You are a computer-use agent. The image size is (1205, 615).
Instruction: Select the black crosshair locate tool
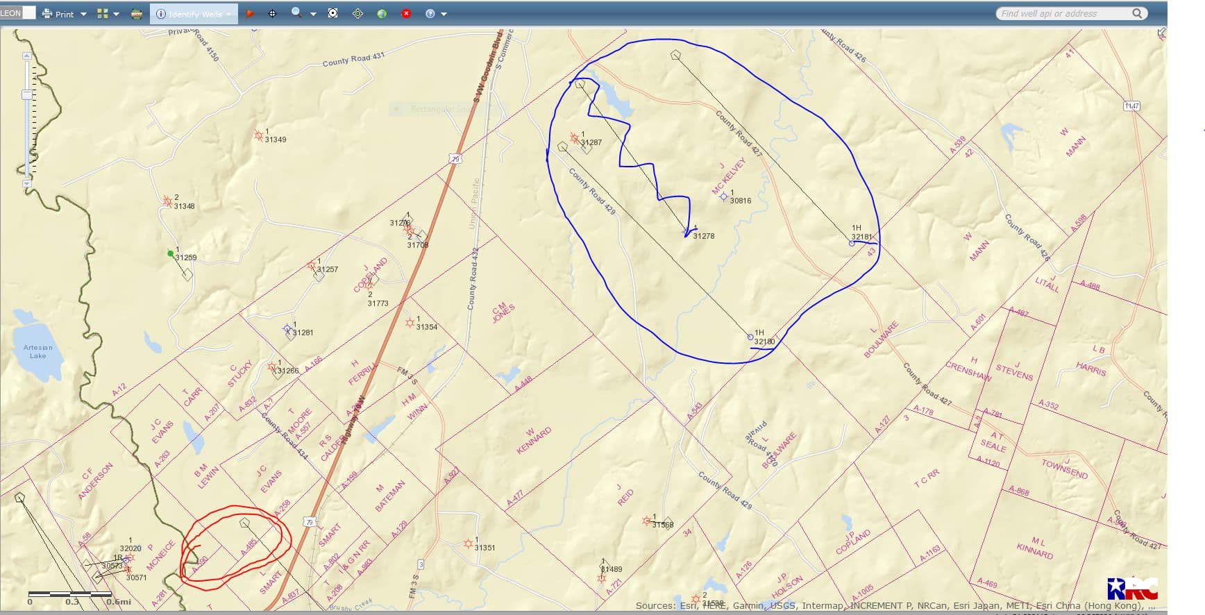tap(272, 14)
